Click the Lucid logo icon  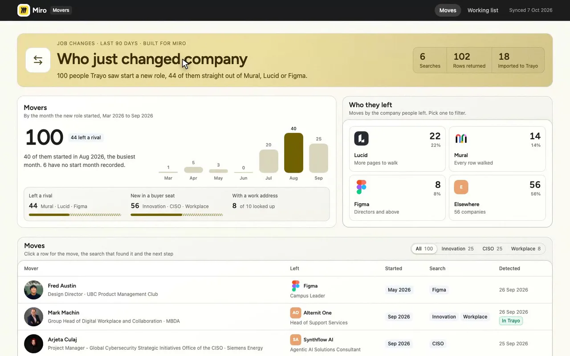(x=361, y=138)
